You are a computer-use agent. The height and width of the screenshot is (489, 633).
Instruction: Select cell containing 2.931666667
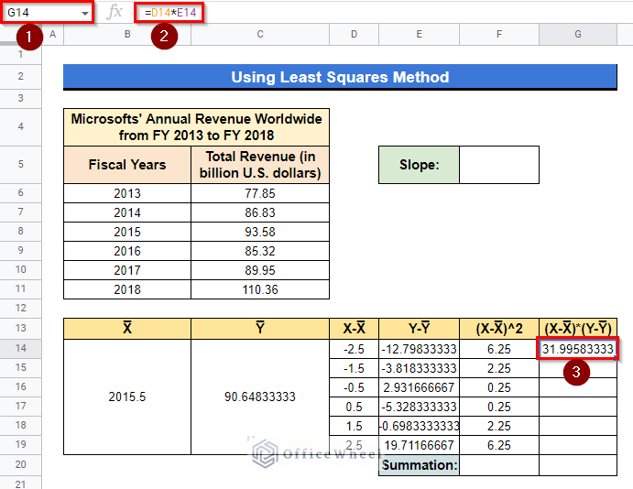[419, 387]
